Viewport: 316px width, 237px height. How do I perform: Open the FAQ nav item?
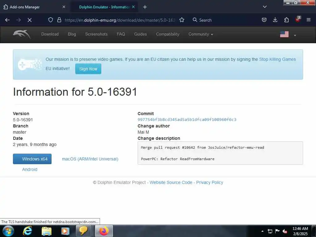click(121, 34)
